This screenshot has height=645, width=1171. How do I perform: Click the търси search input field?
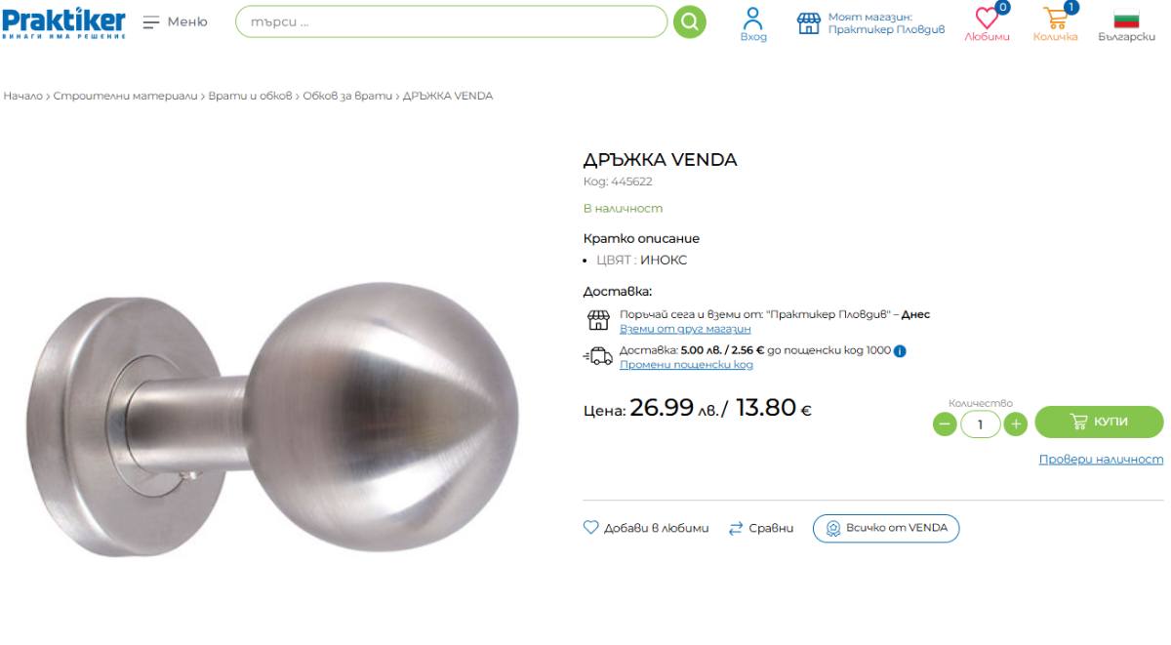coord(451,21)
